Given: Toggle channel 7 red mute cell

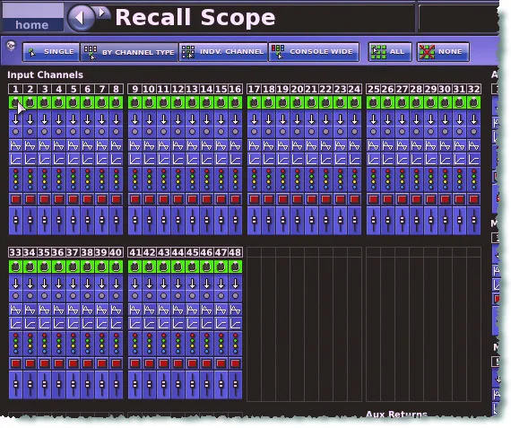Looking at the screenshot, I should point(101,199).
